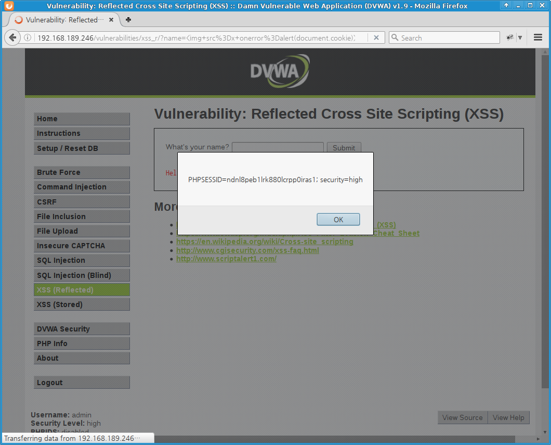Select the Vulnerability: Reflected tab

[64, 20]
